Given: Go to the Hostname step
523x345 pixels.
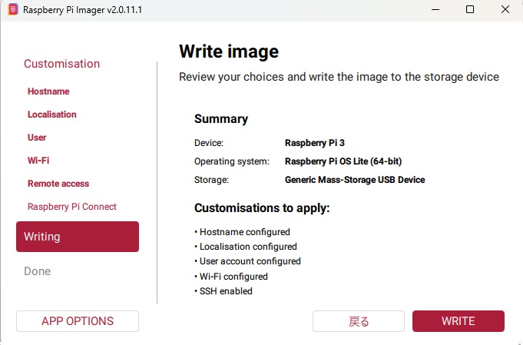Looking at the screenshot, I should [x=48, y=91].
